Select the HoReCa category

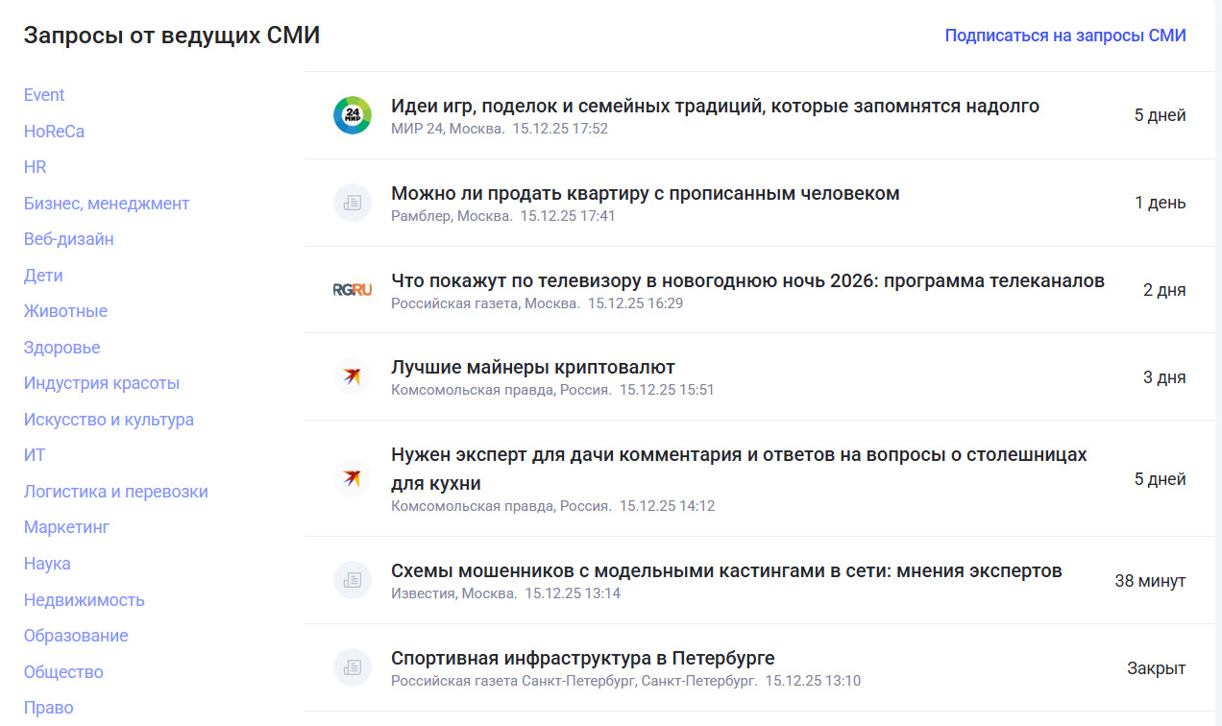click(x=54, y=132)
